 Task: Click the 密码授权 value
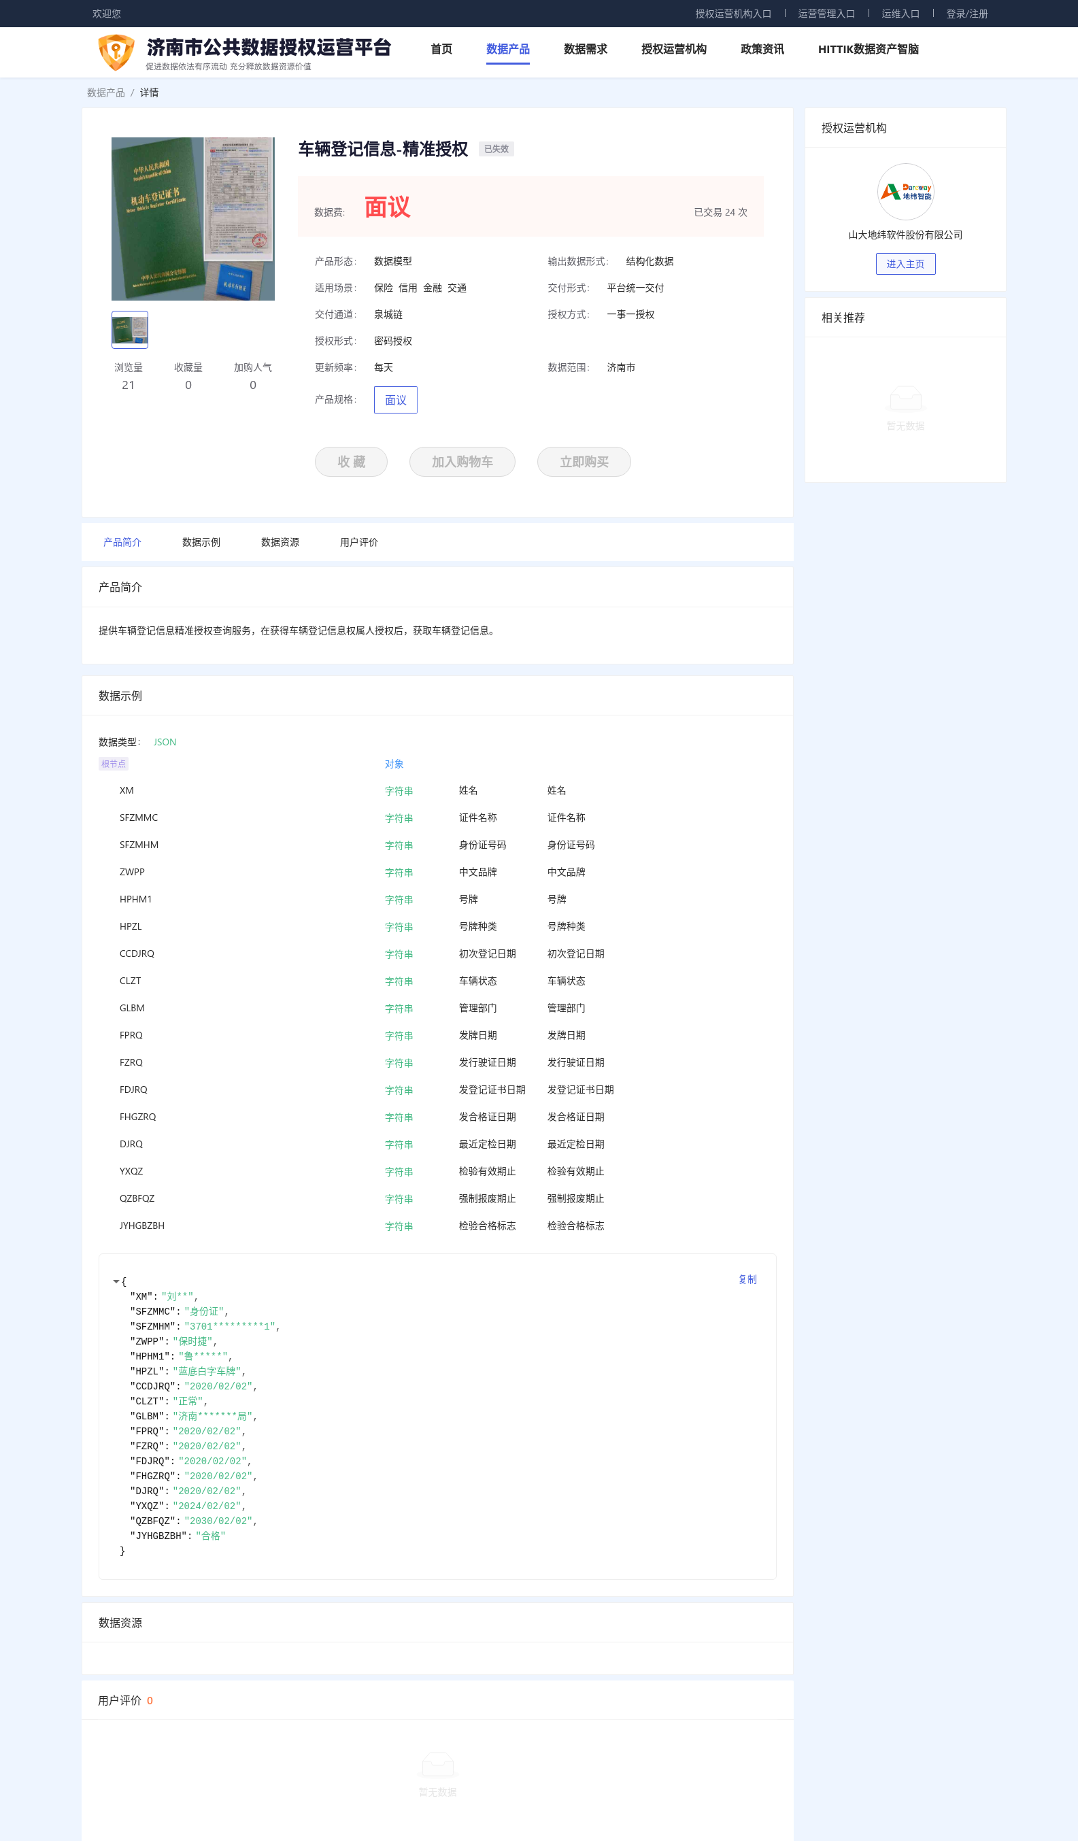pos(393,341)
